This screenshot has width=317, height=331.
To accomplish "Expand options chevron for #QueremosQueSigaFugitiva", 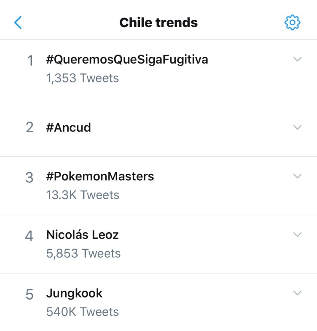I will 297,59.
